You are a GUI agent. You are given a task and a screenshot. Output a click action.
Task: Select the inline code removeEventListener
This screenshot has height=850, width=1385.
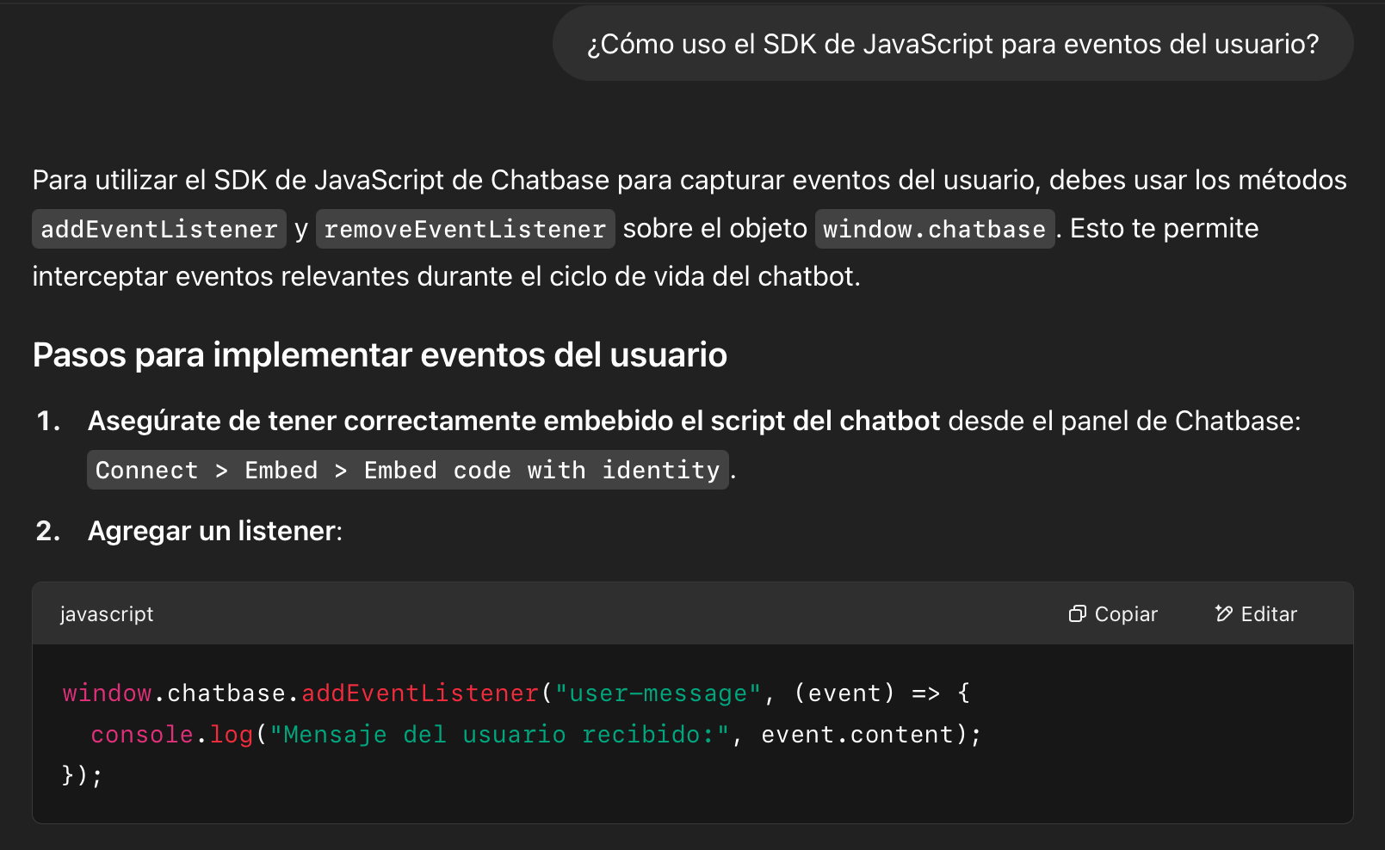pyautogui.click(x=465, y=229)
